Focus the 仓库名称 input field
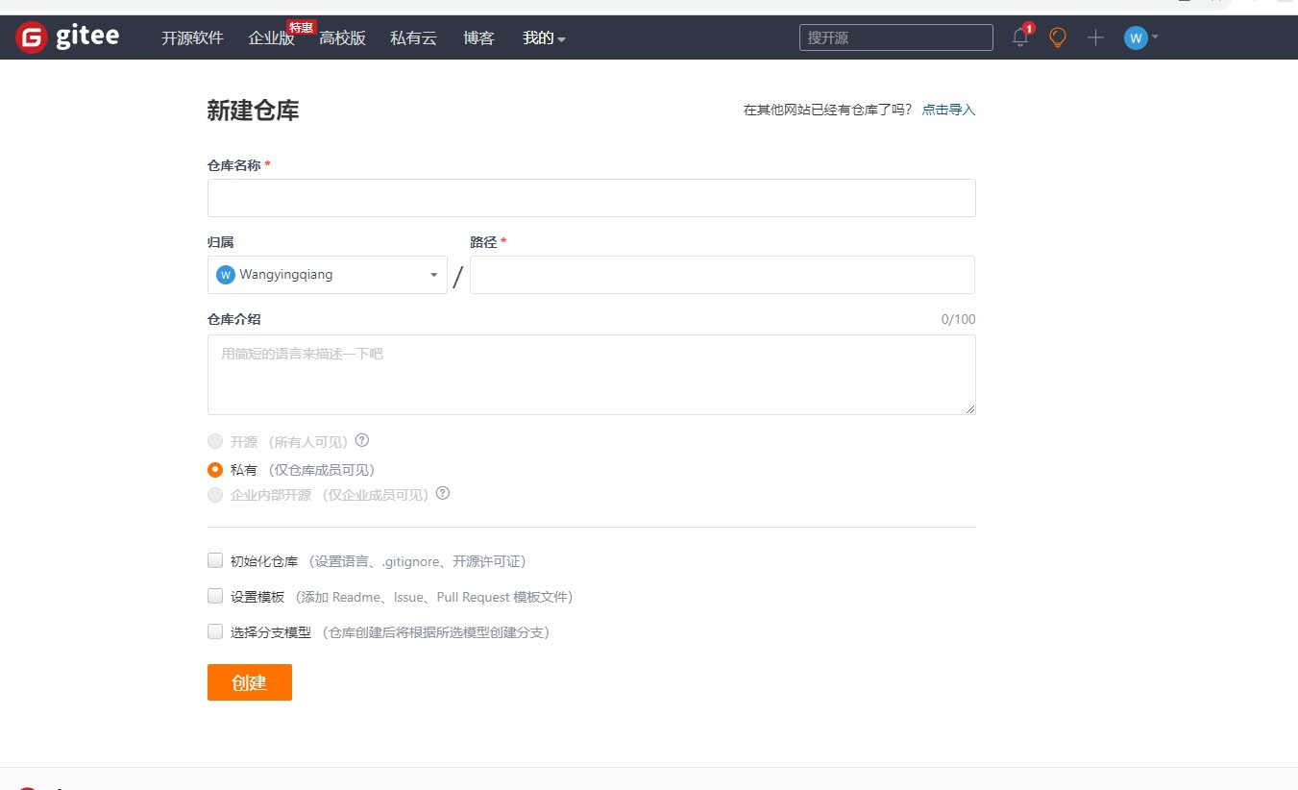Image resolution: width=1298 pixels, height=790 pixels. pyautogui.click(x=591, y=198)
